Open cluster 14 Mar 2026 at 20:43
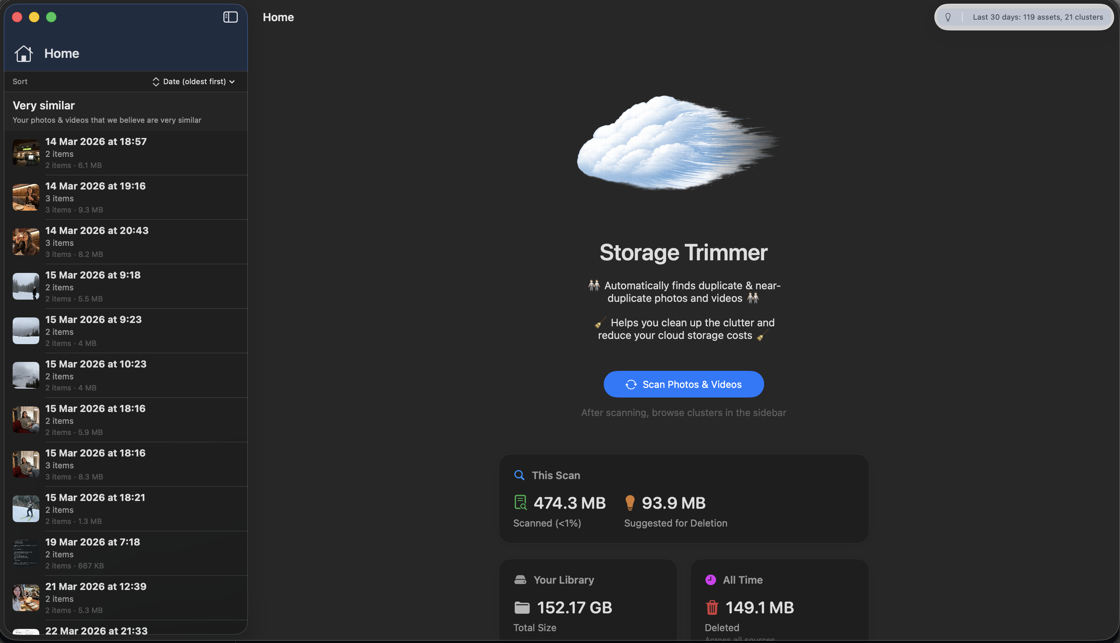This screenshot has height=643, width=1120. click(125, 242)
